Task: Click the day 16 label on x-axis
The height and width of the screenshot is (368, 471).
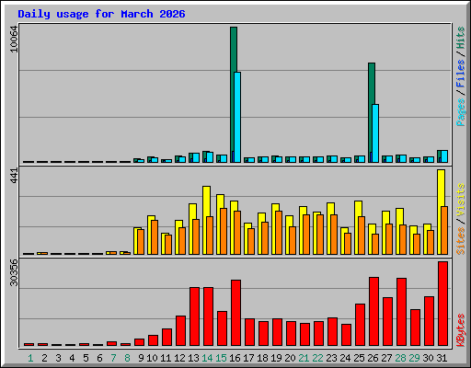Action: [x=235, y=358]
